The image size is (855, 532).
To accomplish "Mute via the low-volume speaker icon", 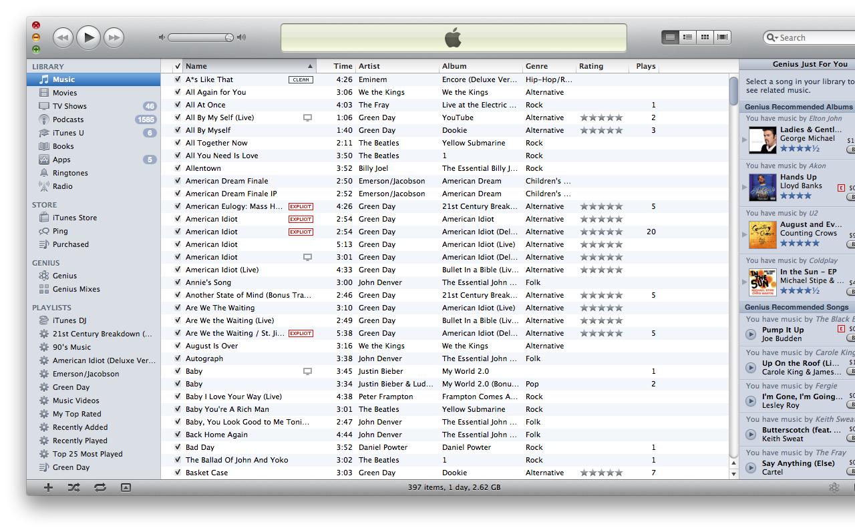I will (162, 37).
